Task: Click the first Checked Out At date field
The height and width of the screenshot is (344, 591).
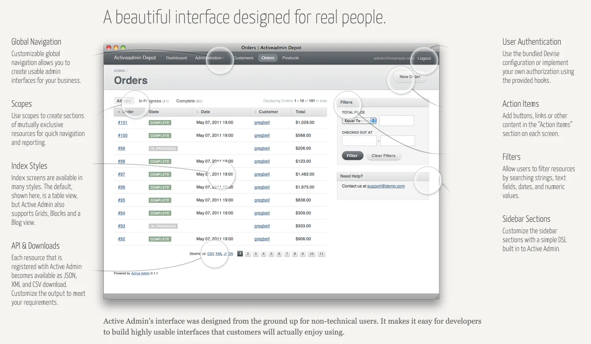Action: click(359, 141)
